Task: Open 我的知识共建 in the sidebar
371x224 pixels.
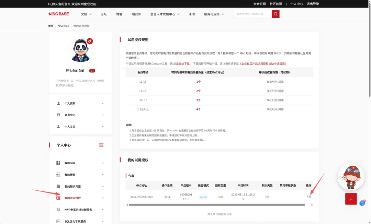Action: pyautogui.click(x=72, y=186)
